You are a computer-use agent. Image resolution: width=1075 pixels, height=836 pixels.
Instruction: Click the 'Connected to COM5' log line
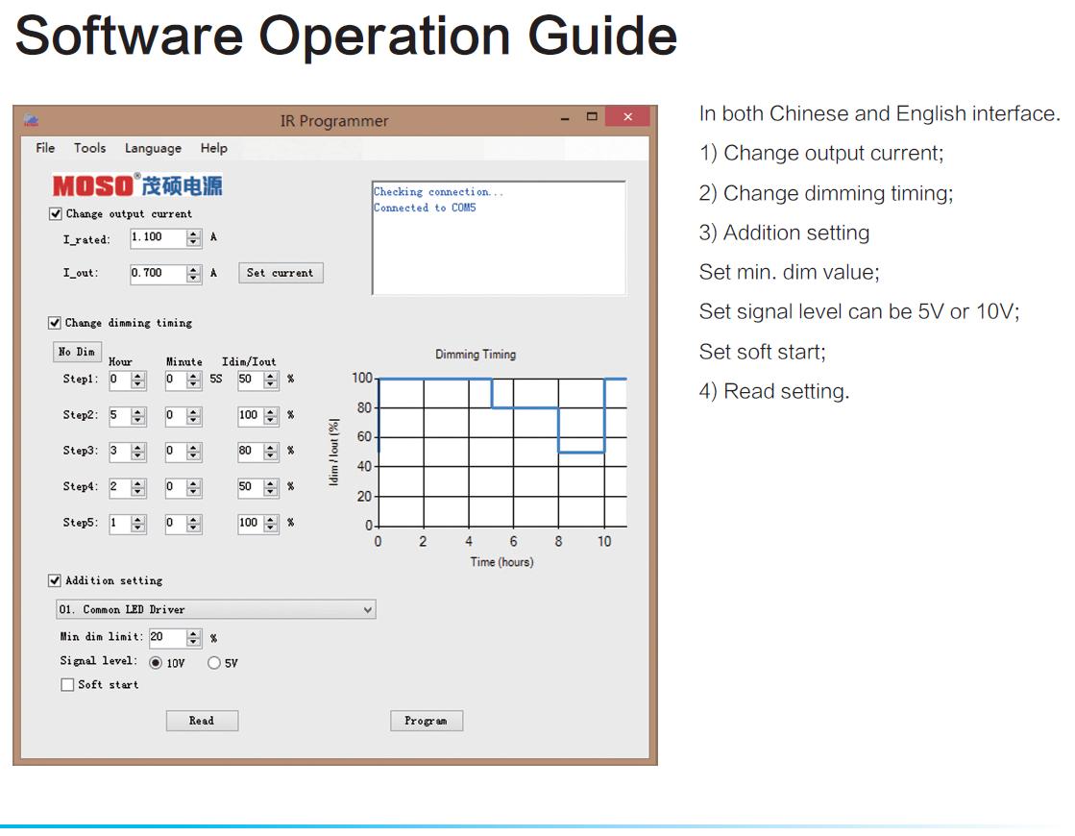click(x=425, y=208)
